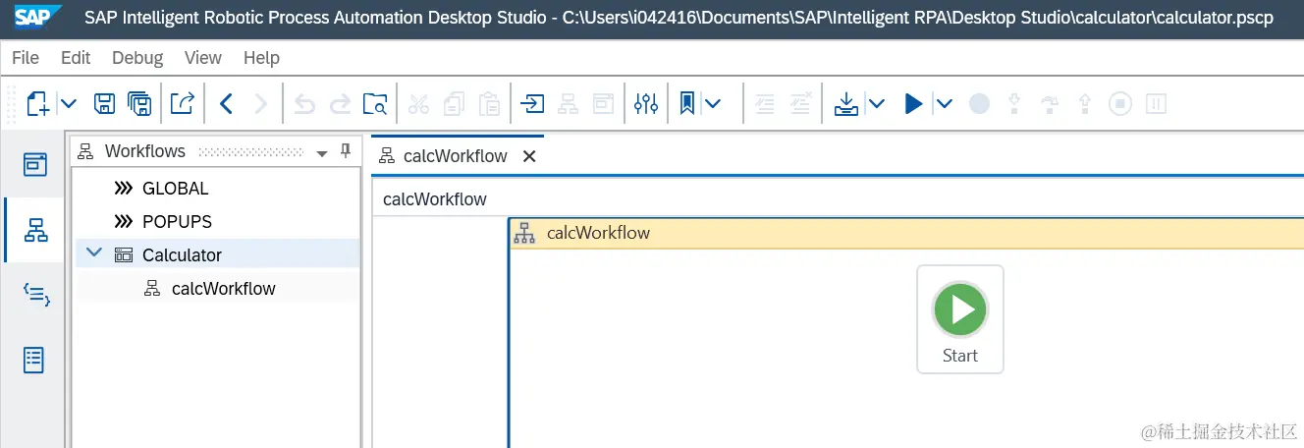Open the Debug menu
1304x448 pixels.
pos(137,58)
